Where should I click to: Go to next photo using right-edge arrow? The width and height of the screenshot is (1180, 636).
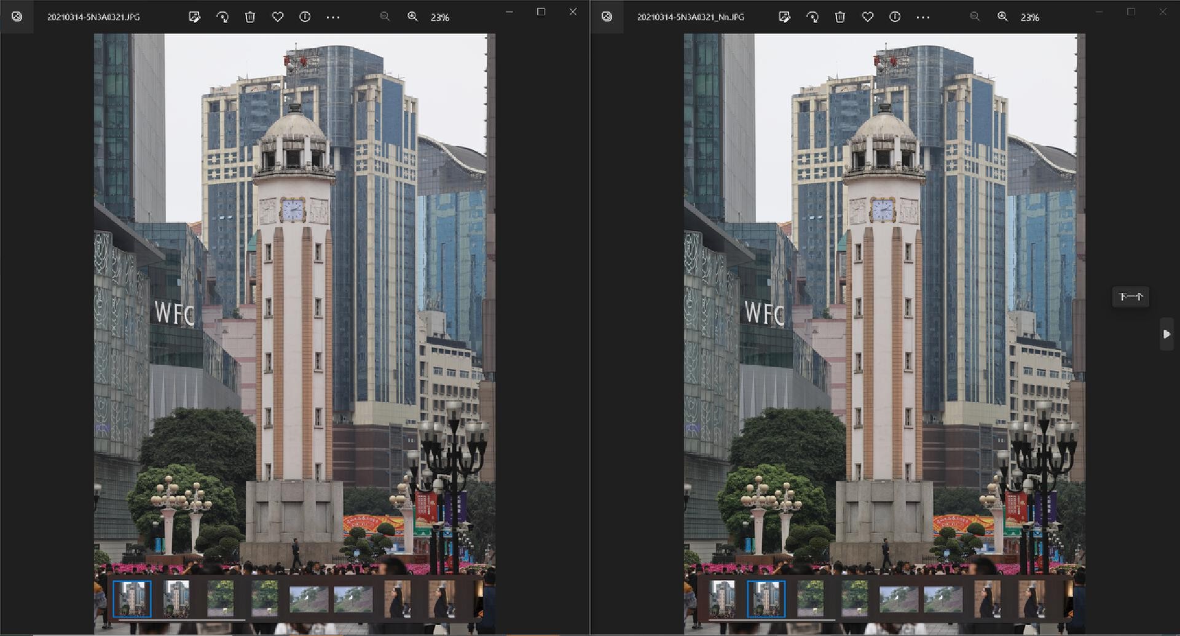(1166, 334)
